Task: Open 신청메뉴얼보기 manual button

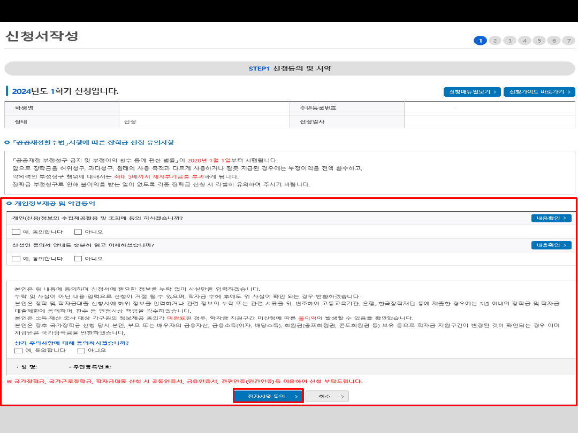Action: tap(472, 92)
